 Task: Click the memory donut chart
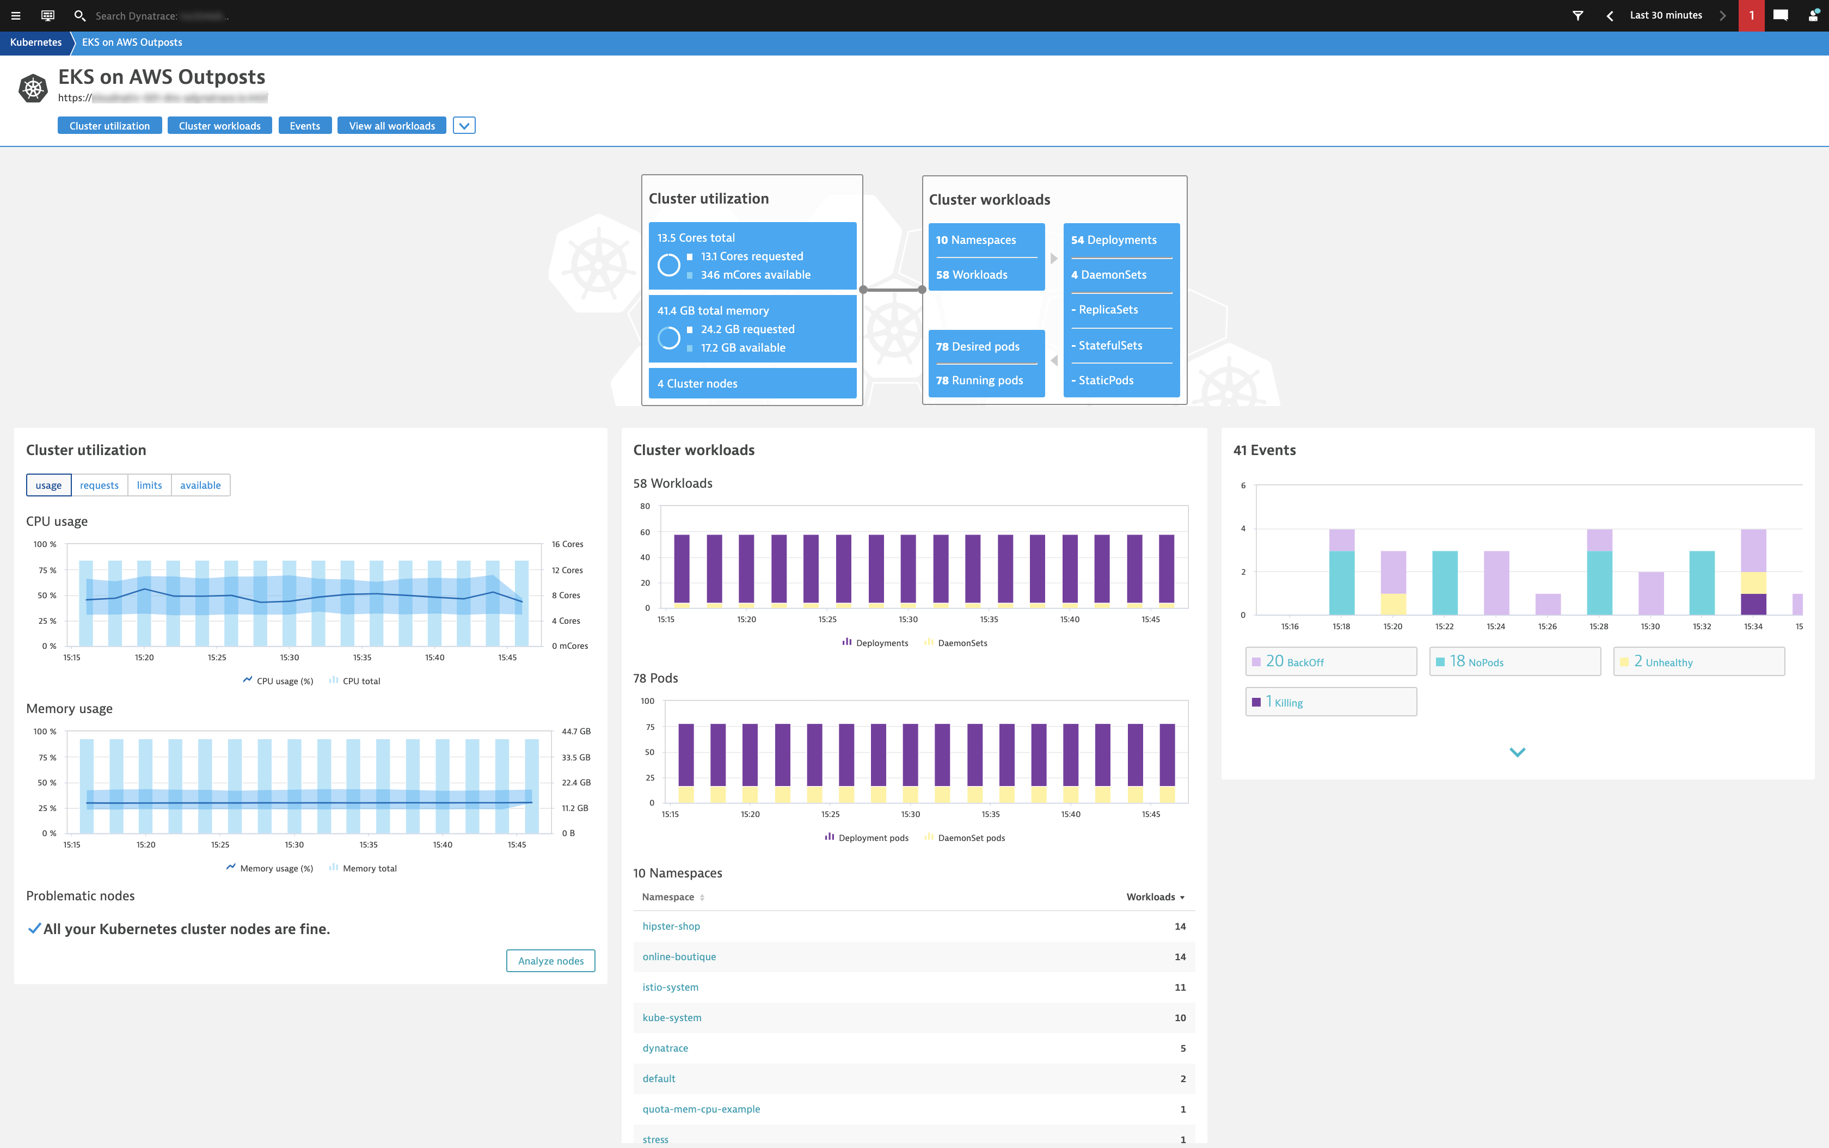click(668, 338)
